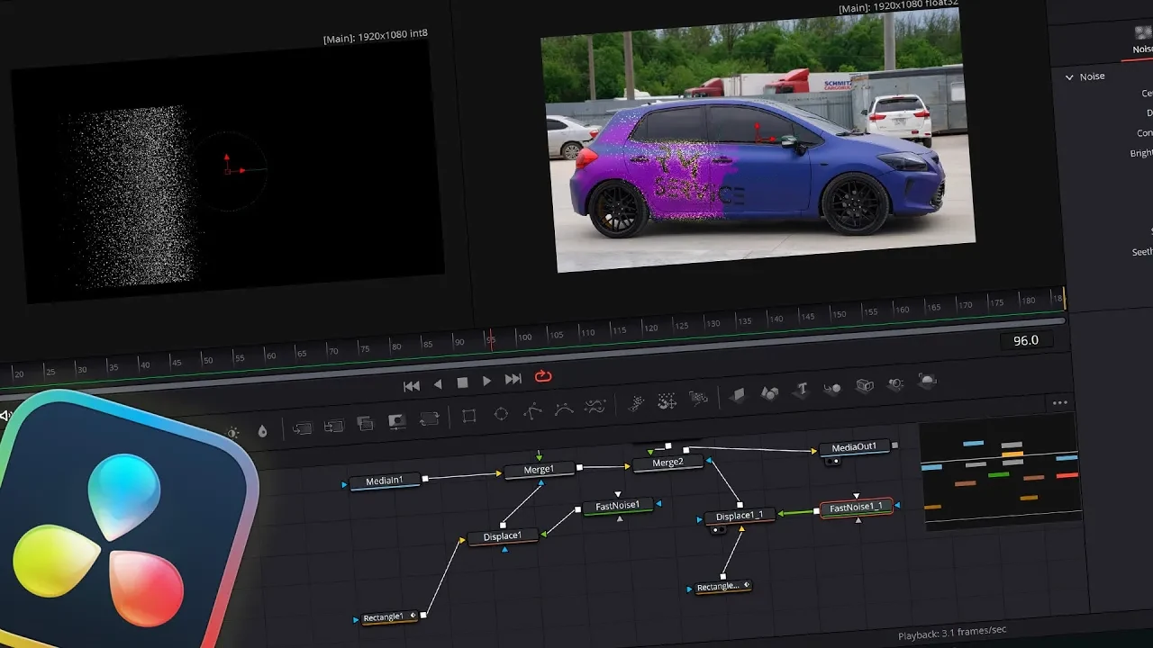
Task: Select the Ellipse mask tool
Action: (x=501, y=414)
